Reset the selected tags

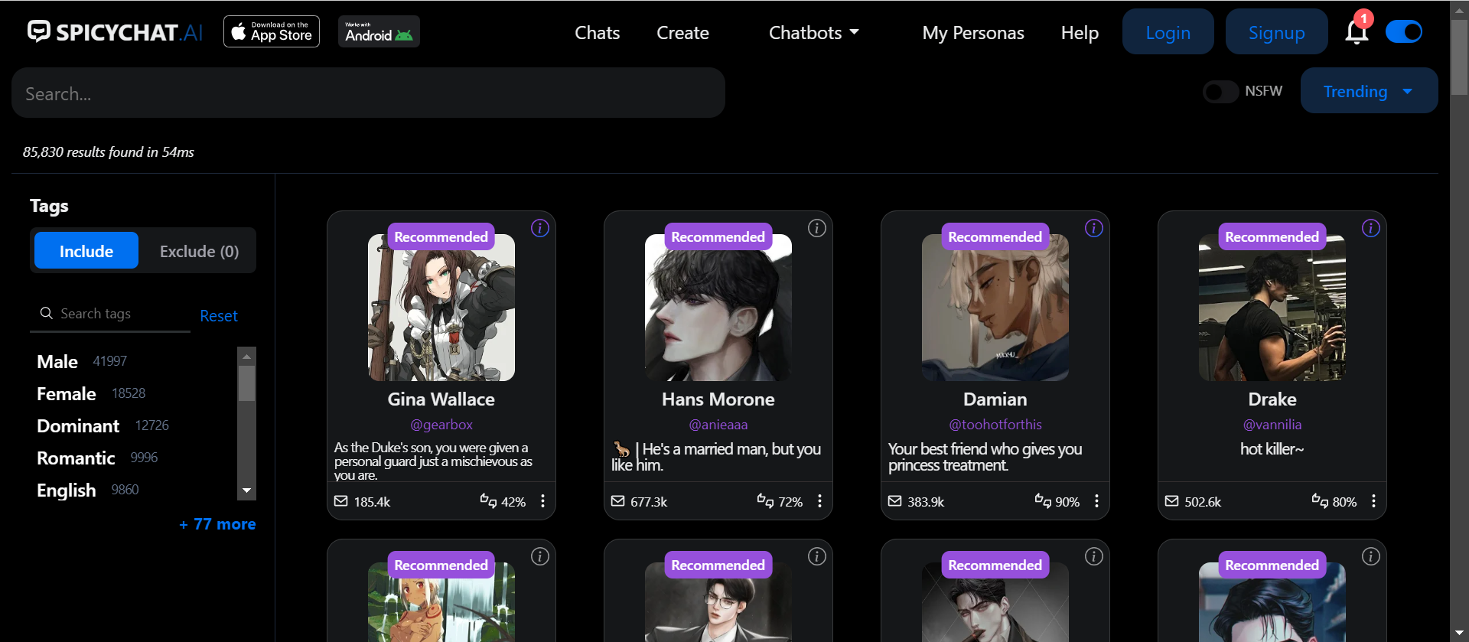coord(218,315)
